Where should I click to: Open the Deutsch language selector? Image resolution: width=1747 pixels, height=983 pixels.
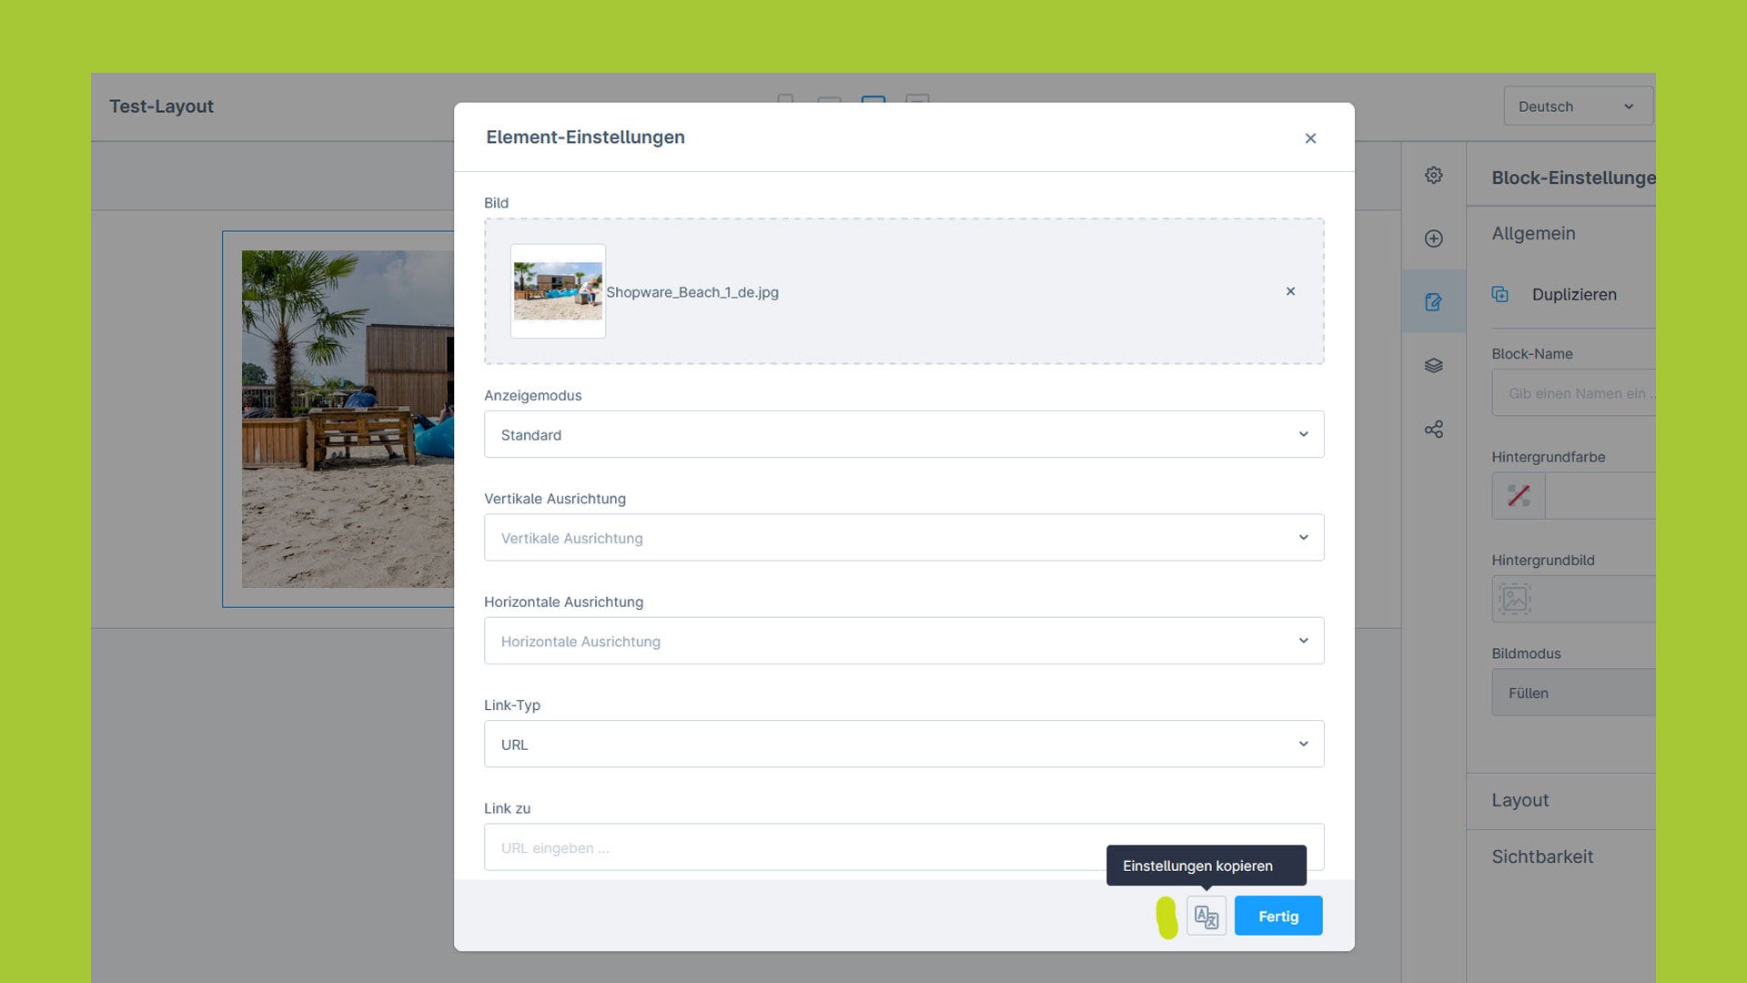1578,106
